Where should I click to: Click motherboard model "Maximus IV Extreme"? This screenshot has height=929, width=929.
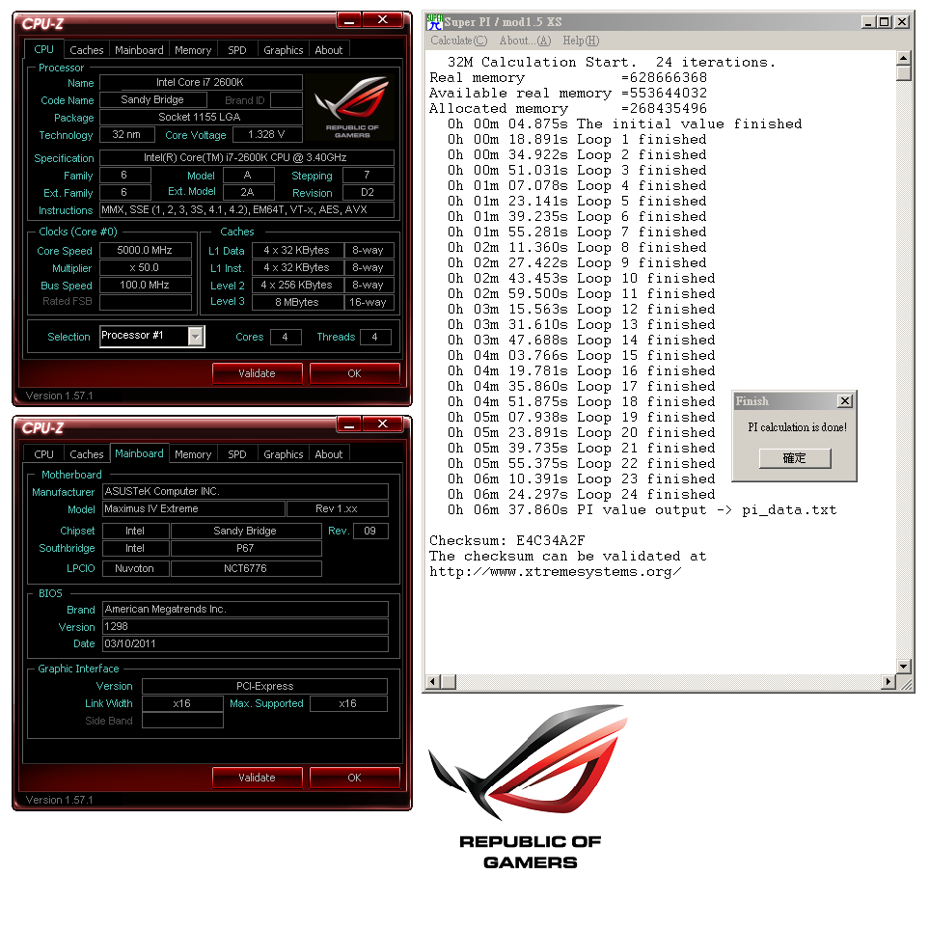(x=194, y=508)
